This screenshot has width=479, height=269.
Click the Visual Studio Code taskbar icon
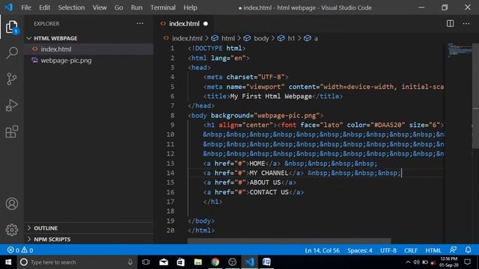(249, 262)
